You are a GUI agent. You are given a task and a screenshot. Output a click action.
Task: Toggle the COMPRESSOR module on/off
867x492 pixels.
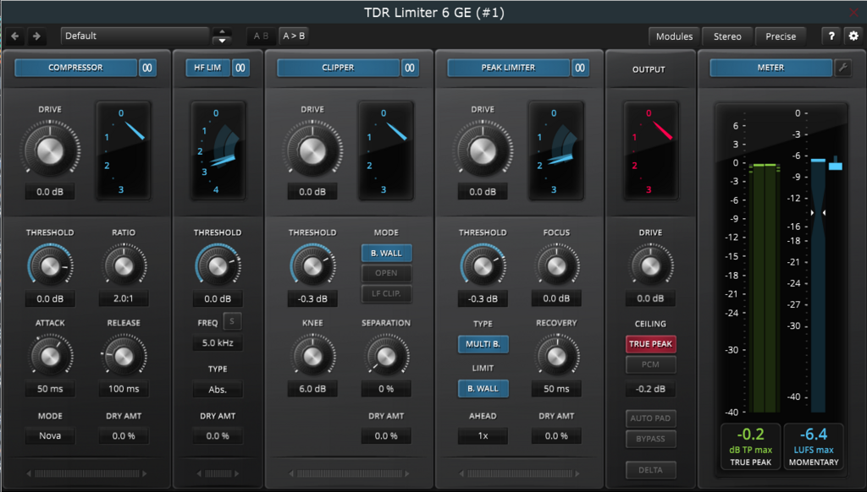75,68
